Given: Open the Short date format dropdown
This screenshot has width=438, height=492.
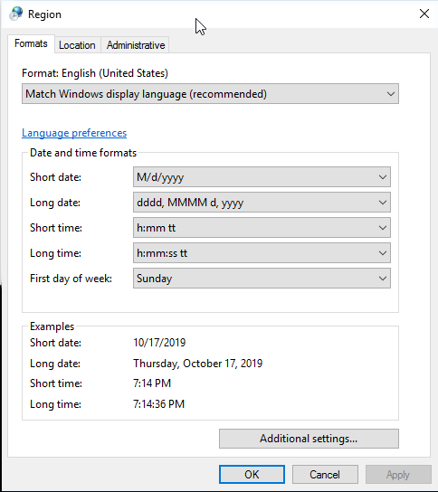Looking at the screenshot, I should click(262, 177).
